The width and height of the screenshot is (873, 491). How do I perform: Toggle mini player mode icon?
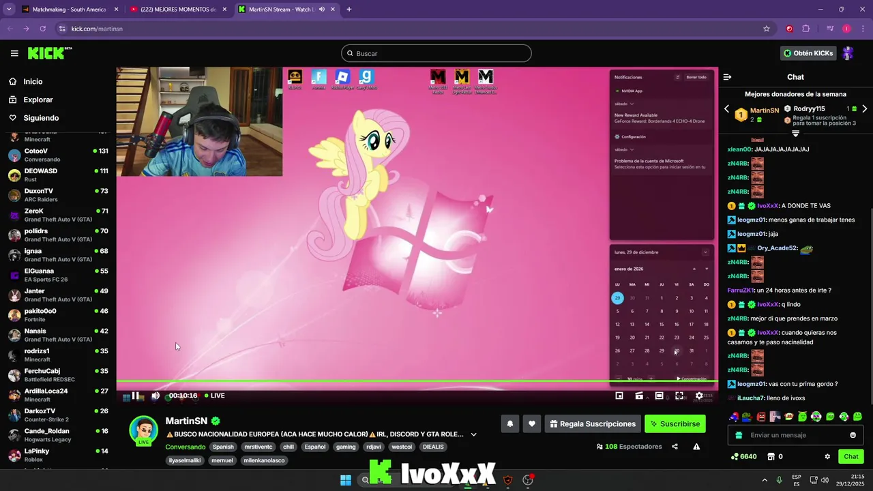click(x=639, y=396)
